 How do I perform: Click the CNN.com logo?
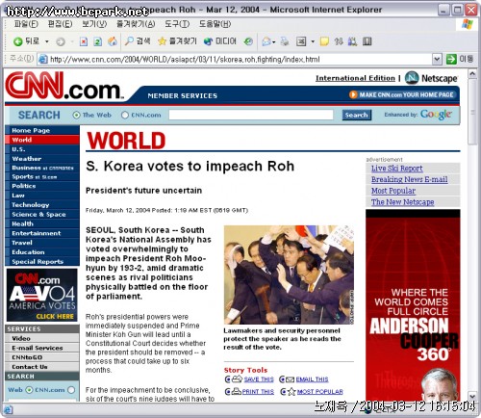(63, 86)
